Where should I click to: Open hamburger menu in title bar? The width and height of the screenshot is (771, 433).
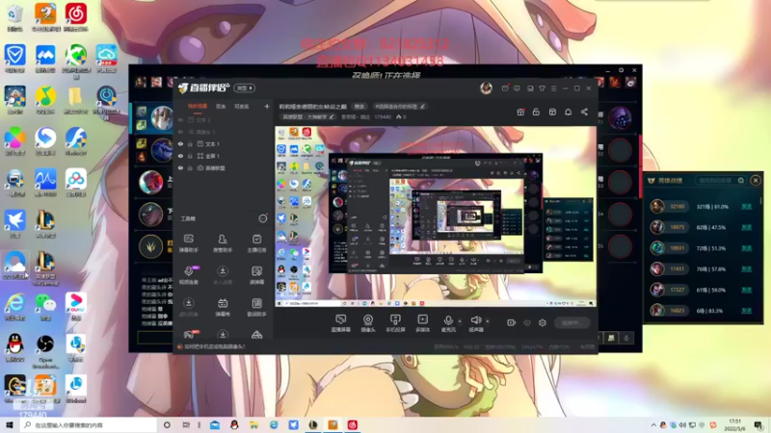coord(553,89)
